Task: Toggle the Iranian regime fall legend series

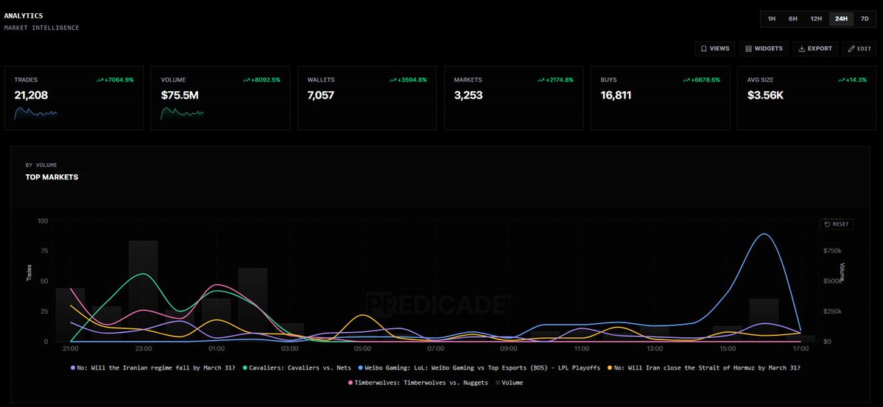Action: (153, 367)
